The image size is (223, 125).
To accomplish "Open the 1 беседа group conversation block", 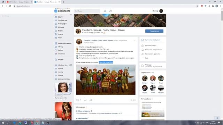I will [153, 66].
